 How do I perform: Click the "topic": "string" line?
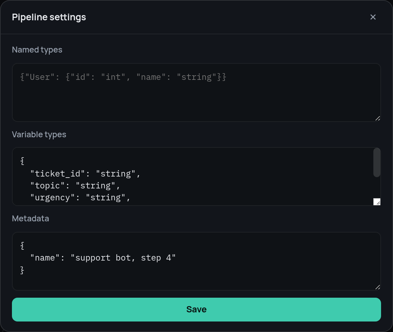(x=75, y=186)
